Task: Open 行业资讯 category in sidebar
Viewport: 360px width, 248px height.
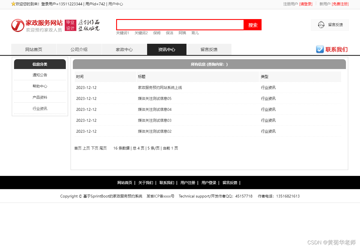Action: [40, 109]
